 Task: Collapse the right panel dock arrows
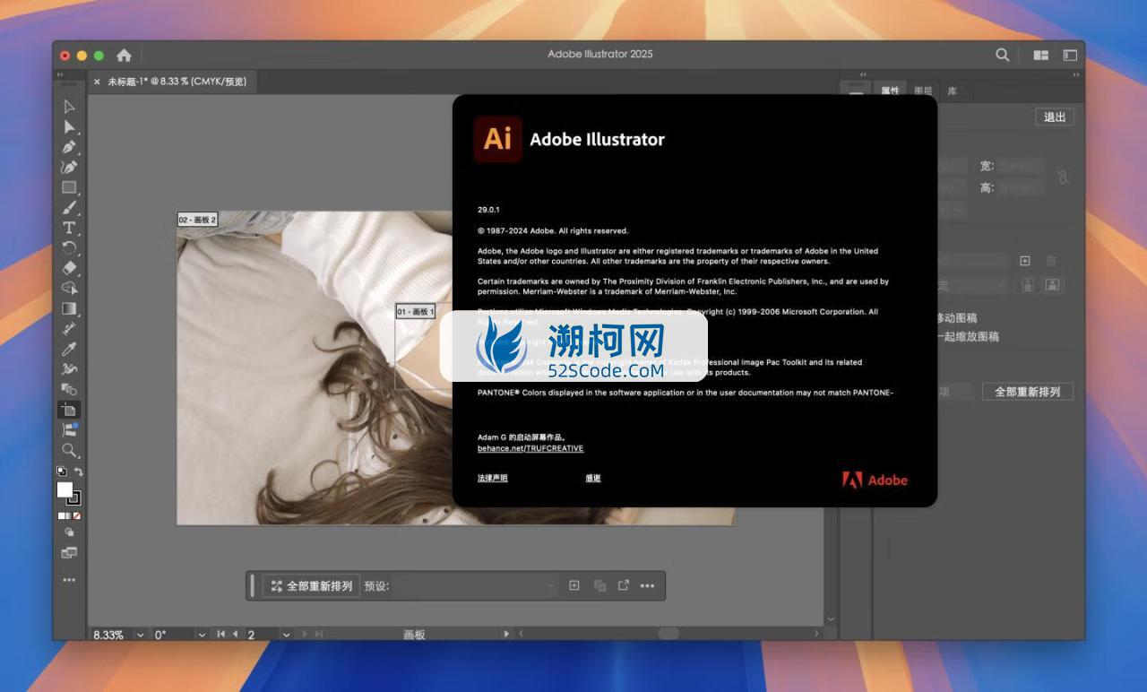[1076, 74]
